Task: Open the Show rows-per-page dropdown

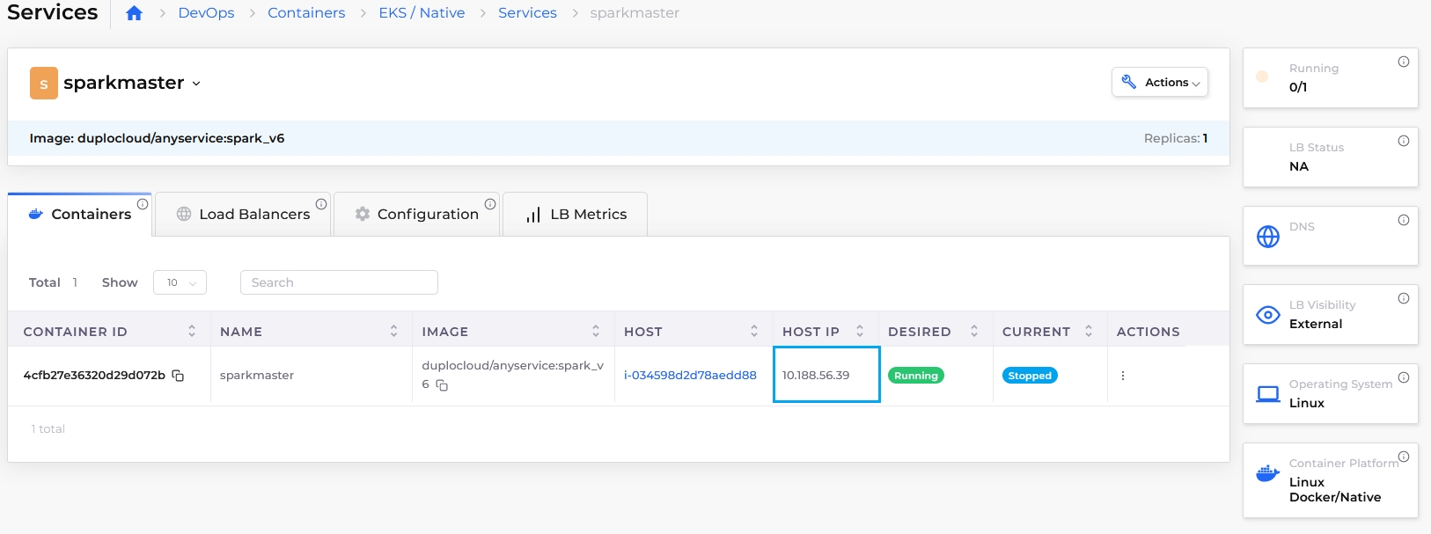Action: [x=180, y=282]
